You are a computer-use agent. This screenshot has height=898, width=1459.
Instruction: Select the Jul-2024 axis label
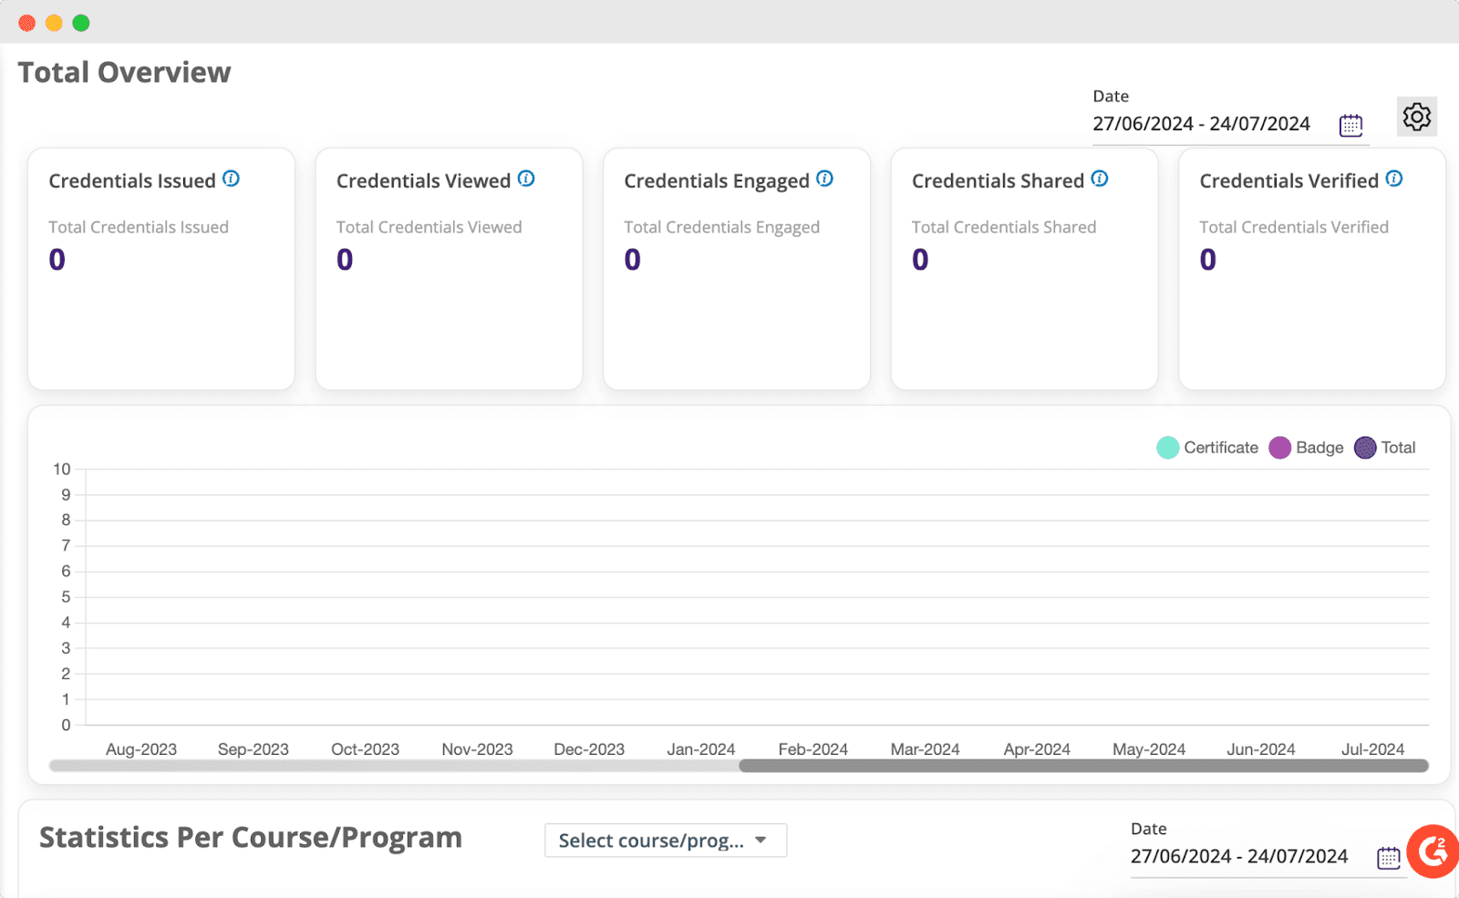click(x=1373, y=749)
